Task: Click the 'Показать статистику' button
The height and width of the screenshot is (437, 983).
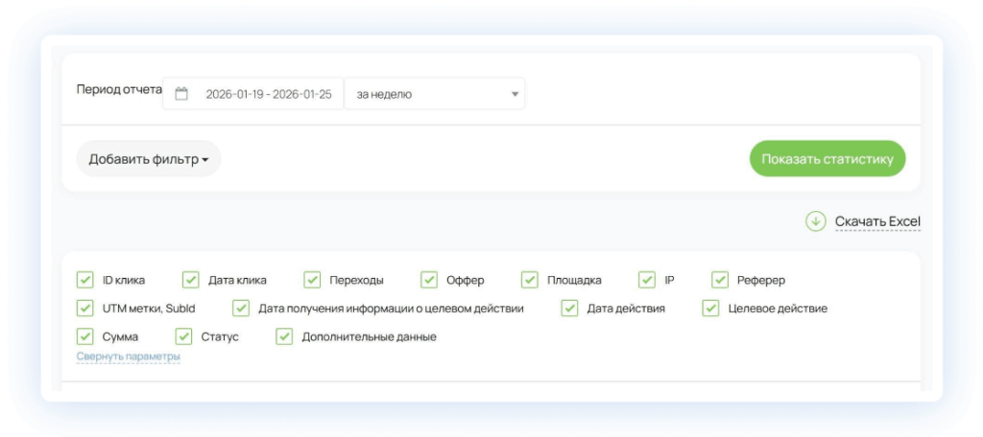Action: point(827,158)
